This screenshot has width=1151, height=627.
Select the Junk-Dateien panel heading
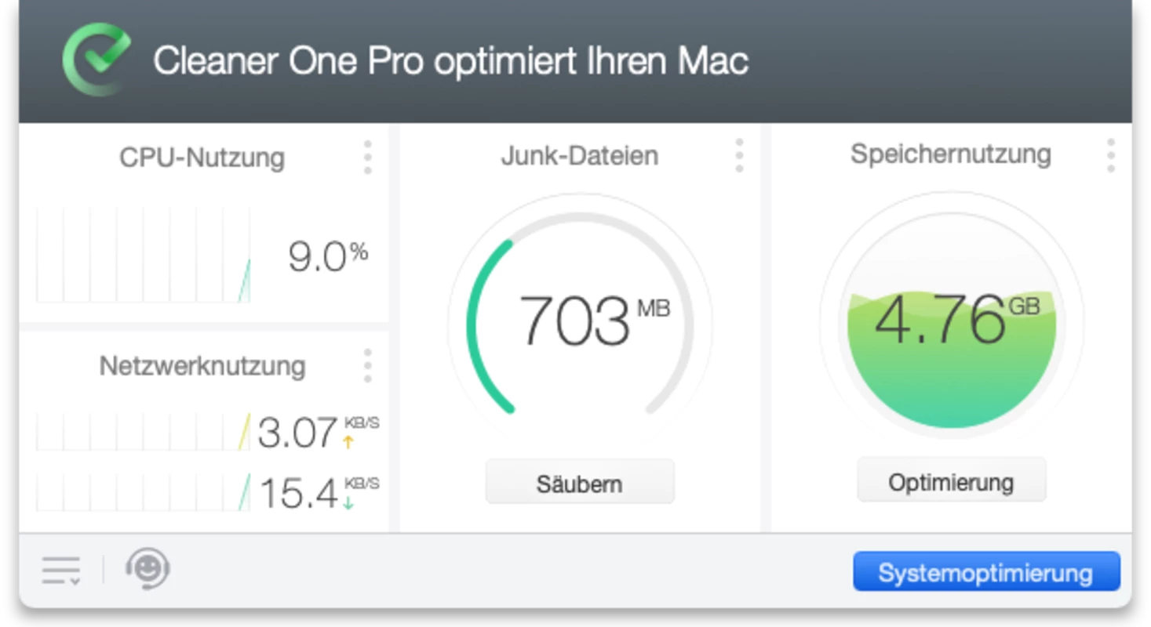coord(579,155)
